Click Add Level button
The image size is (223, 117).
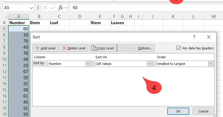tap(45, 48)
